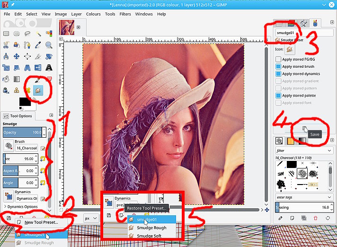The width and height of the screenshot is (337, 247).
Task: Open the File menu
Action: tap(7, 14)
